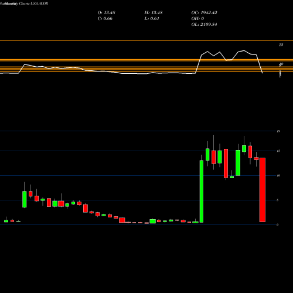The height and width of the screenshot is (293, 293).
Task: Click the 19 label on the price axis
Action: point(278,131)
